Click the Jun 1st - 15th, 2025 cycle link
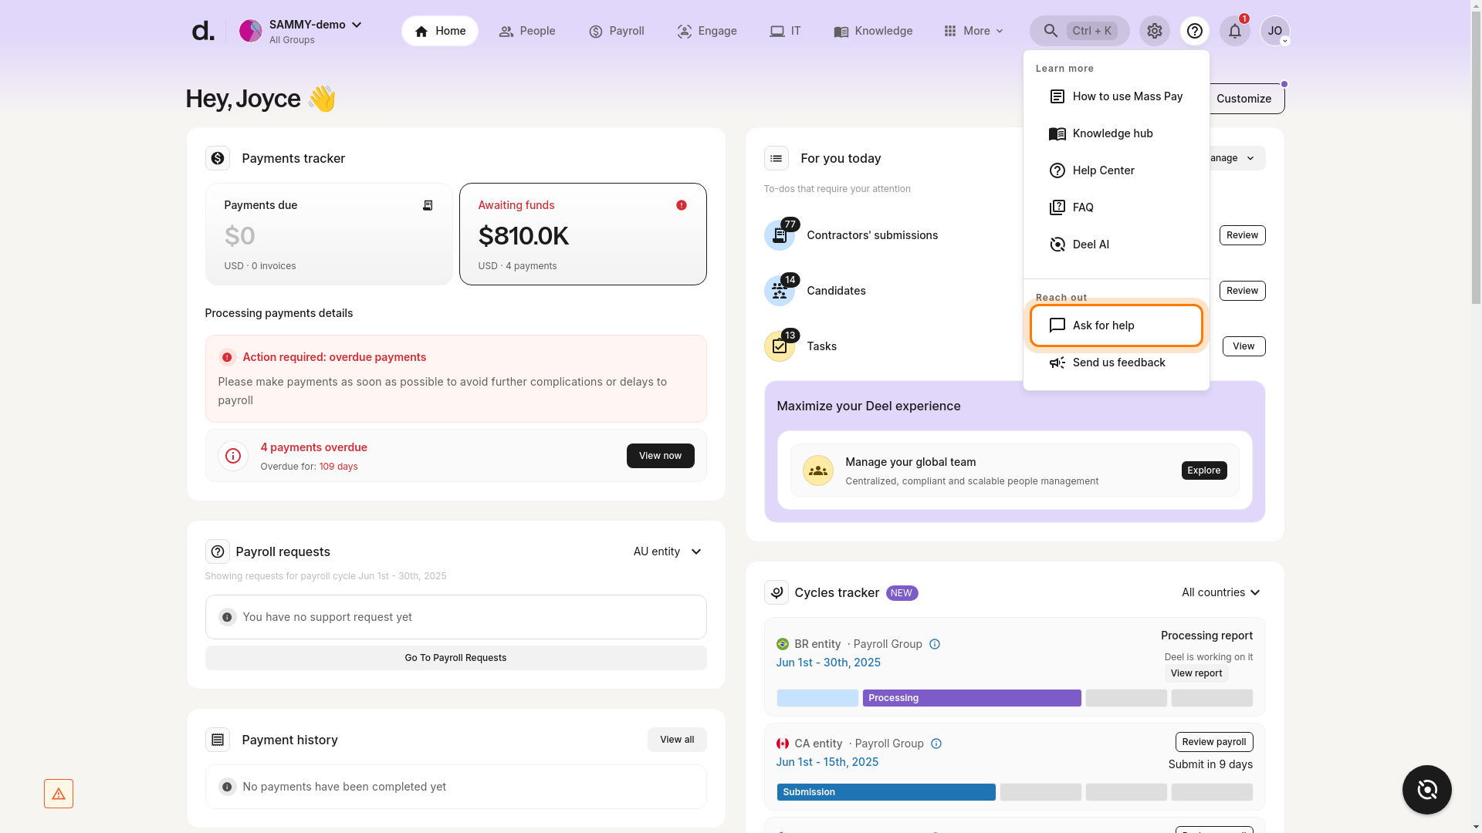 click(827, 762)
